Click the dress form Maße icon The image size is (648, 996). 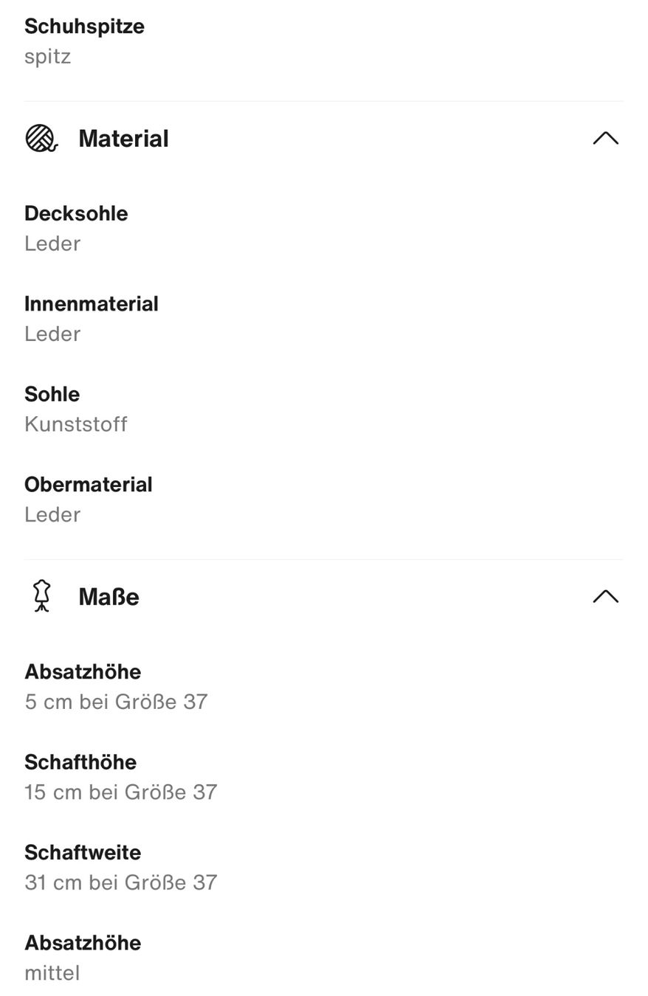[42, 596]
